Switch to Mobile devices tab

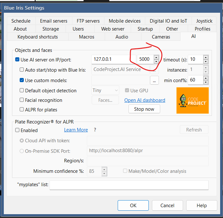(x=125, y=21)
